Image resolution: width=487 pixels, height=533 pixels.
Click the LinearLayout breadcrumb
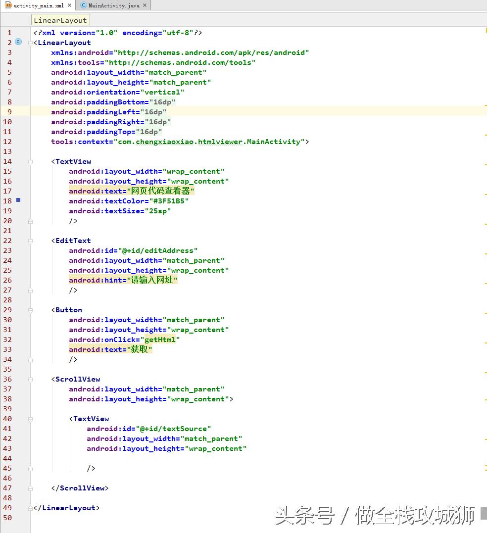pos(60,20)
